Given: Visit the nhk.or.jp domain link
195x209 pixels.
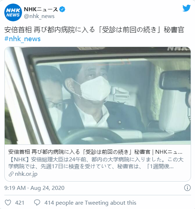Looking at the screenshot, I should 26,174.
